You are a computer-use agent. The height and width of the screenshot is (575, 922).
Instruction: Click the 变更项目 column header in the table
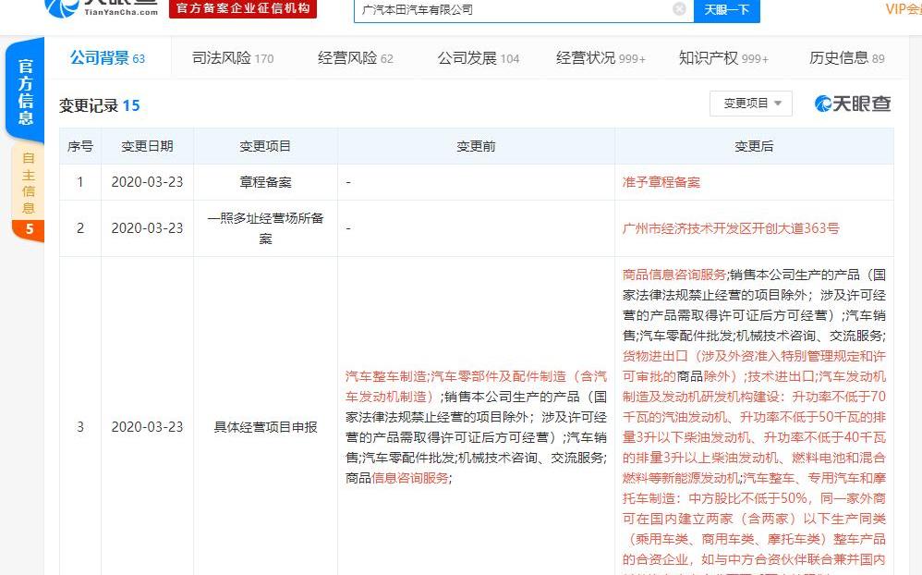265,146
